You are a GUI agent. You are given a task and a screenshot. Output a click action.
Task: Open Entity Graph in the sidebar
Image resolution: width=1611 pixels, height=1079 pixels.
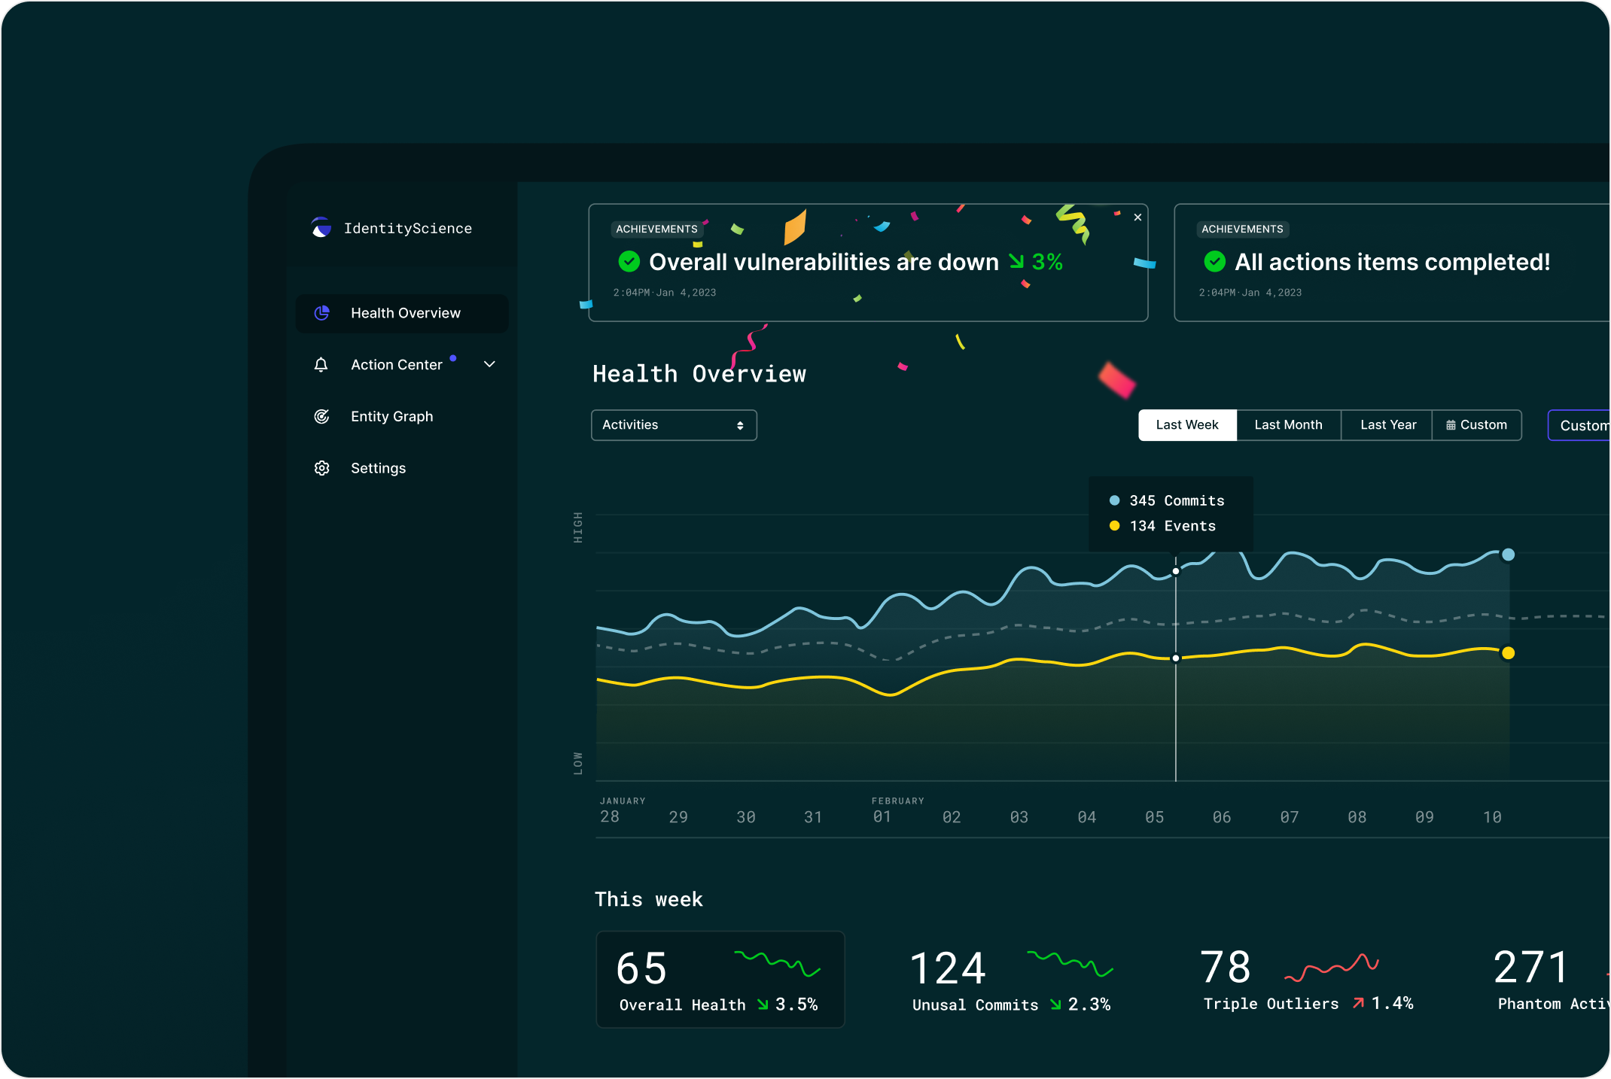click(x=402, y=417)
